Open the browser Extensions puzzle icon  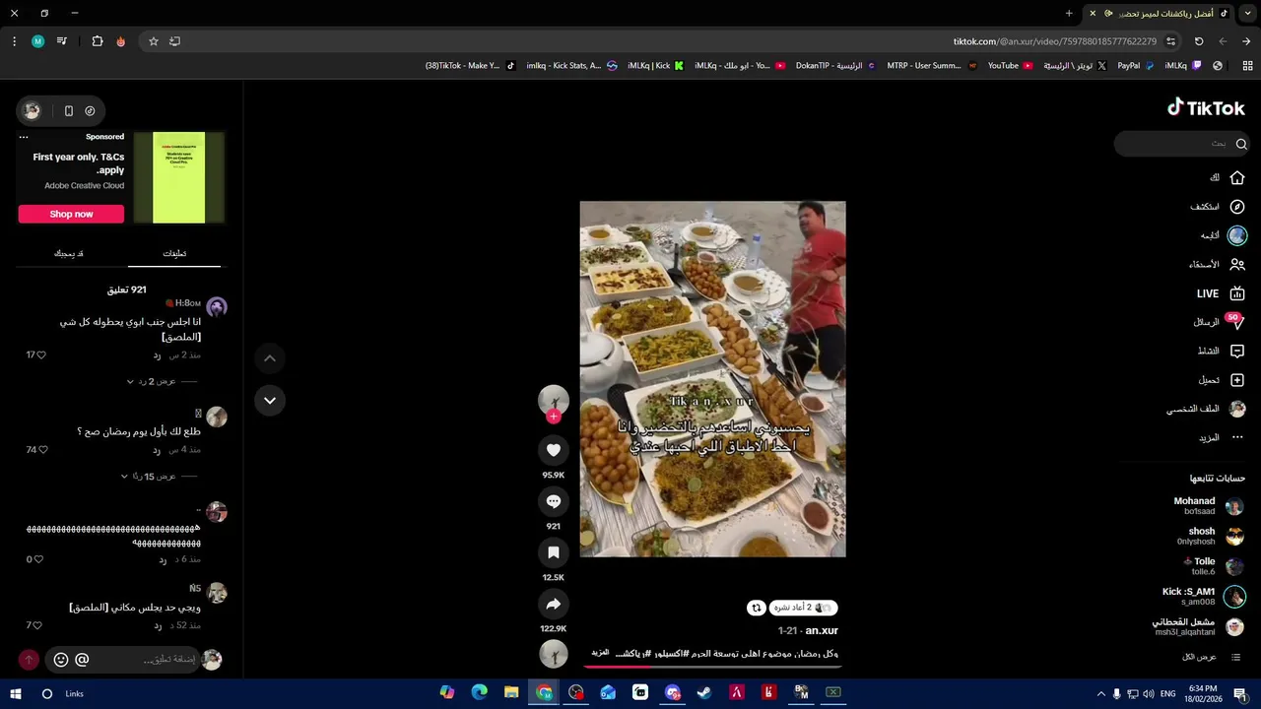98,41
